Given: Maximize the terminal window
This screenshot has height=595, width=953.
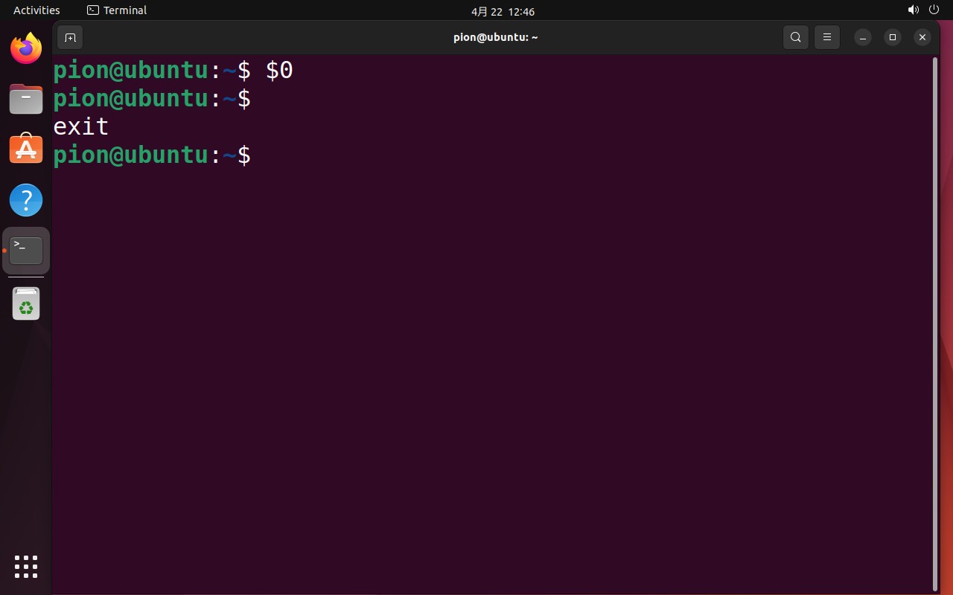Looking at the screenshot, I should pyautogui.click(x=893, y=37).
